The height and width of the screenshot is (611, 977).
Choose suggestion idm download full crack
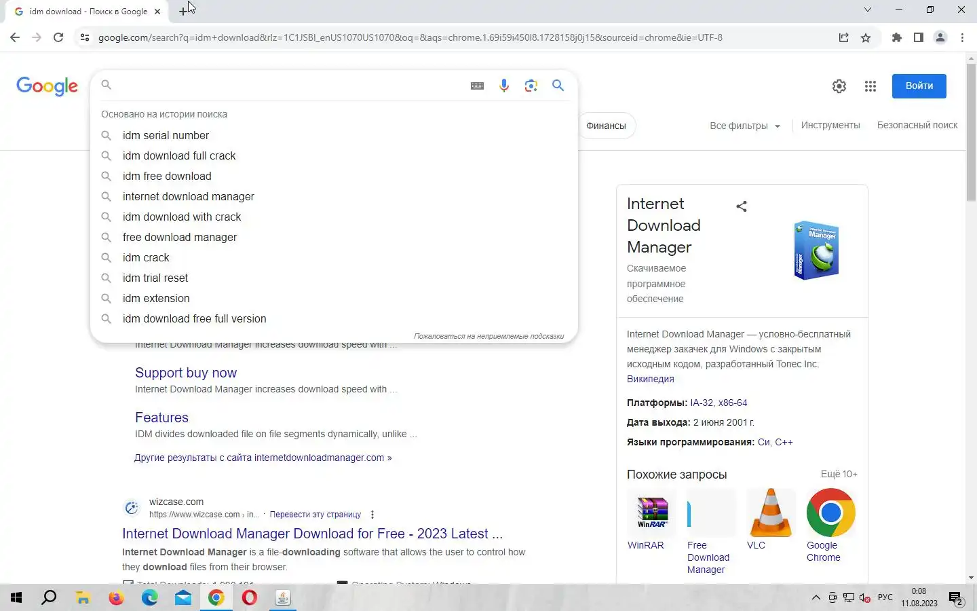[x=334, y=155]
